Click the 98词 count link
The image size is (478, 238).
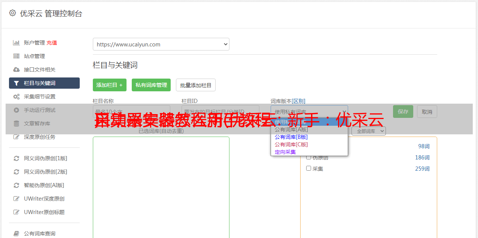[424, 146]
